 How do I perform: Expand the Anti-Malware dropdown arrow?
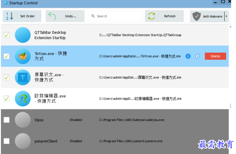tap(226, 16)
